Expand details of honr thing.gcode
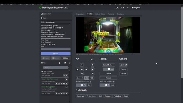183x103 pixels. point(66,87)
